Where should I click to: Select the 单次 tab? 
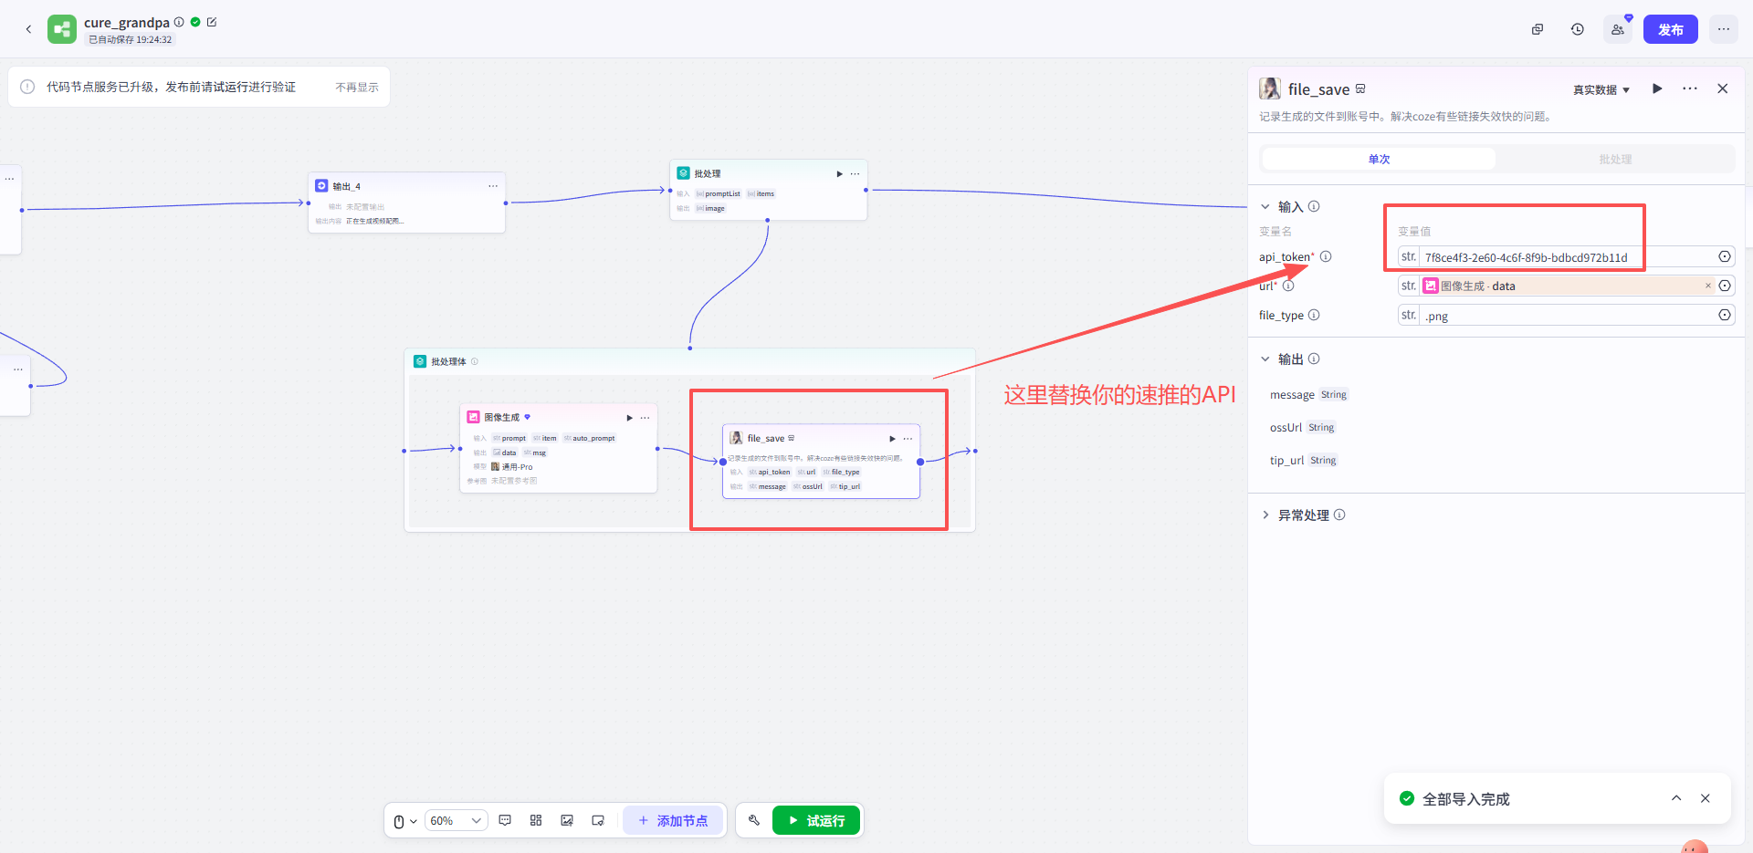[1378, 158]
